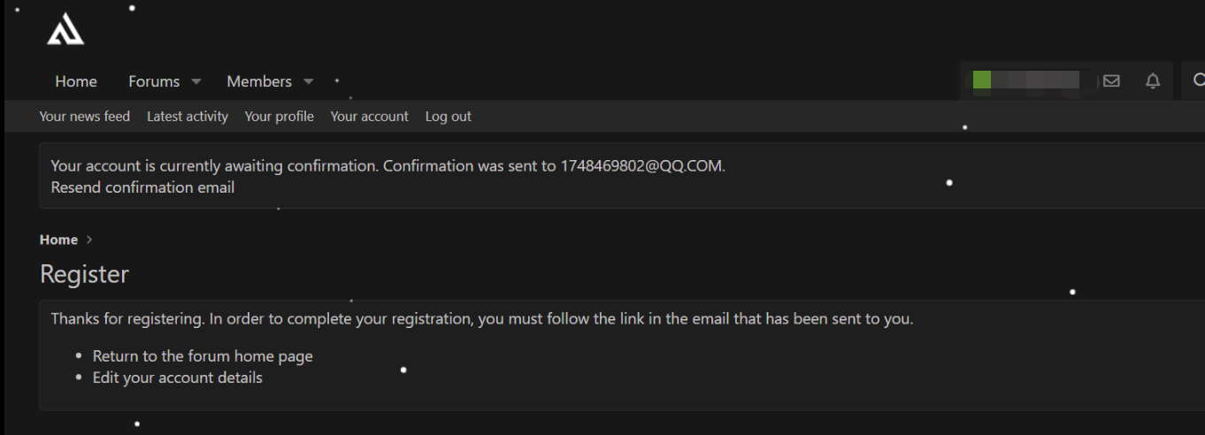Viewport: 1205px width, 435px height.
Task: Open the Members nav tab
Action: (259, 81)
